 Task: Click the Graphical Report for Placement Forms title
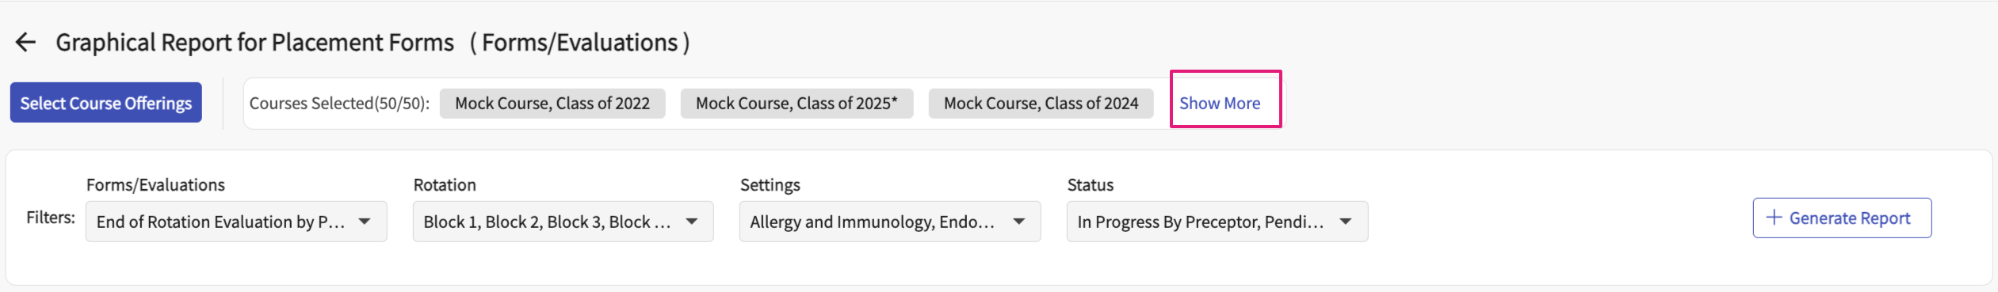click(x=254, y=42)
